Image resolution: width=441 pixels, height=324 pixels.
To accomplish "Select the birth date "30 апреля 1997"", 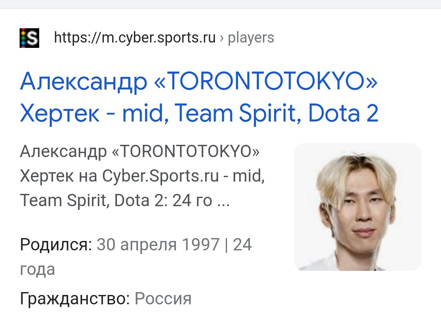I will [x=158, y=245].
